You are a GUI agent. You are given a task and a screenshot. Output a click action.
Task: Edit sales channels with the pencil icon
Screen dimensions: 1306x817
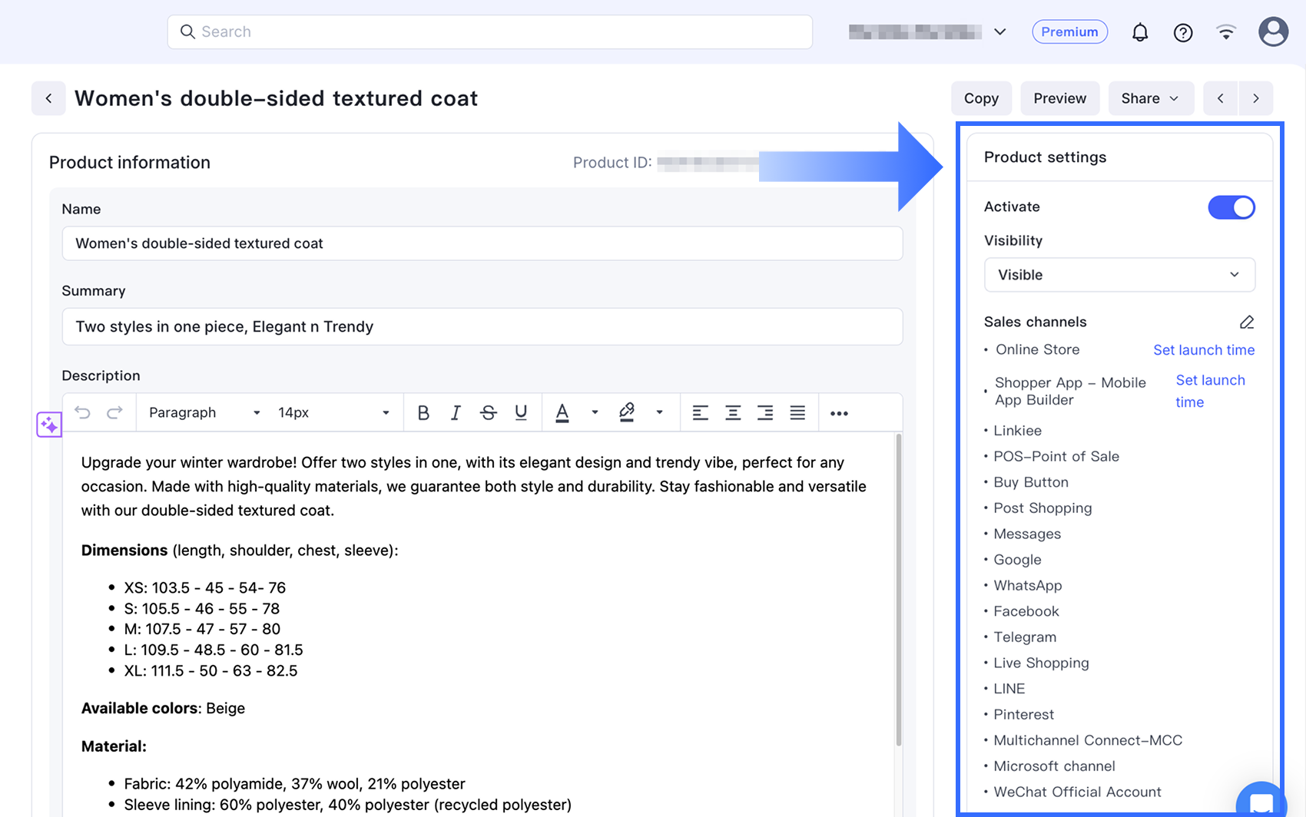[1247, 322]
